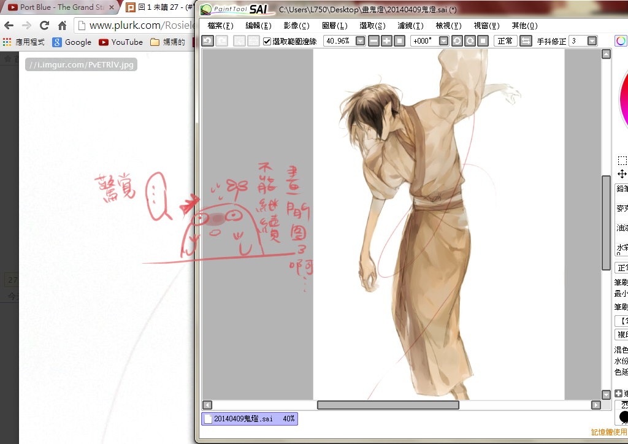628x444 pixels.
Task: Click the zoom out minus button
Action: pos(373,41)
